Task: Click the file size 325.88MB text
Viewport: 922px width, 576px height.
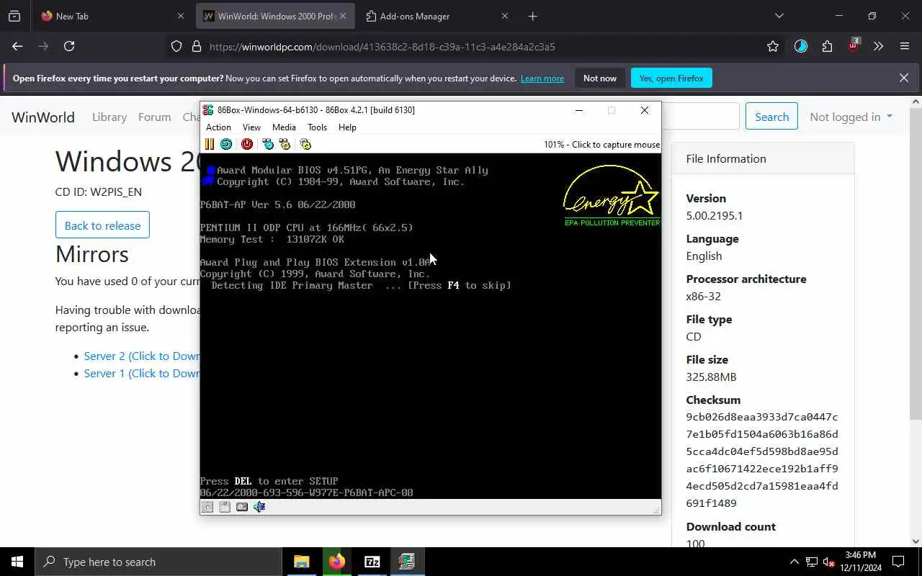Action: pyautogui.click(x=711, y=377)
